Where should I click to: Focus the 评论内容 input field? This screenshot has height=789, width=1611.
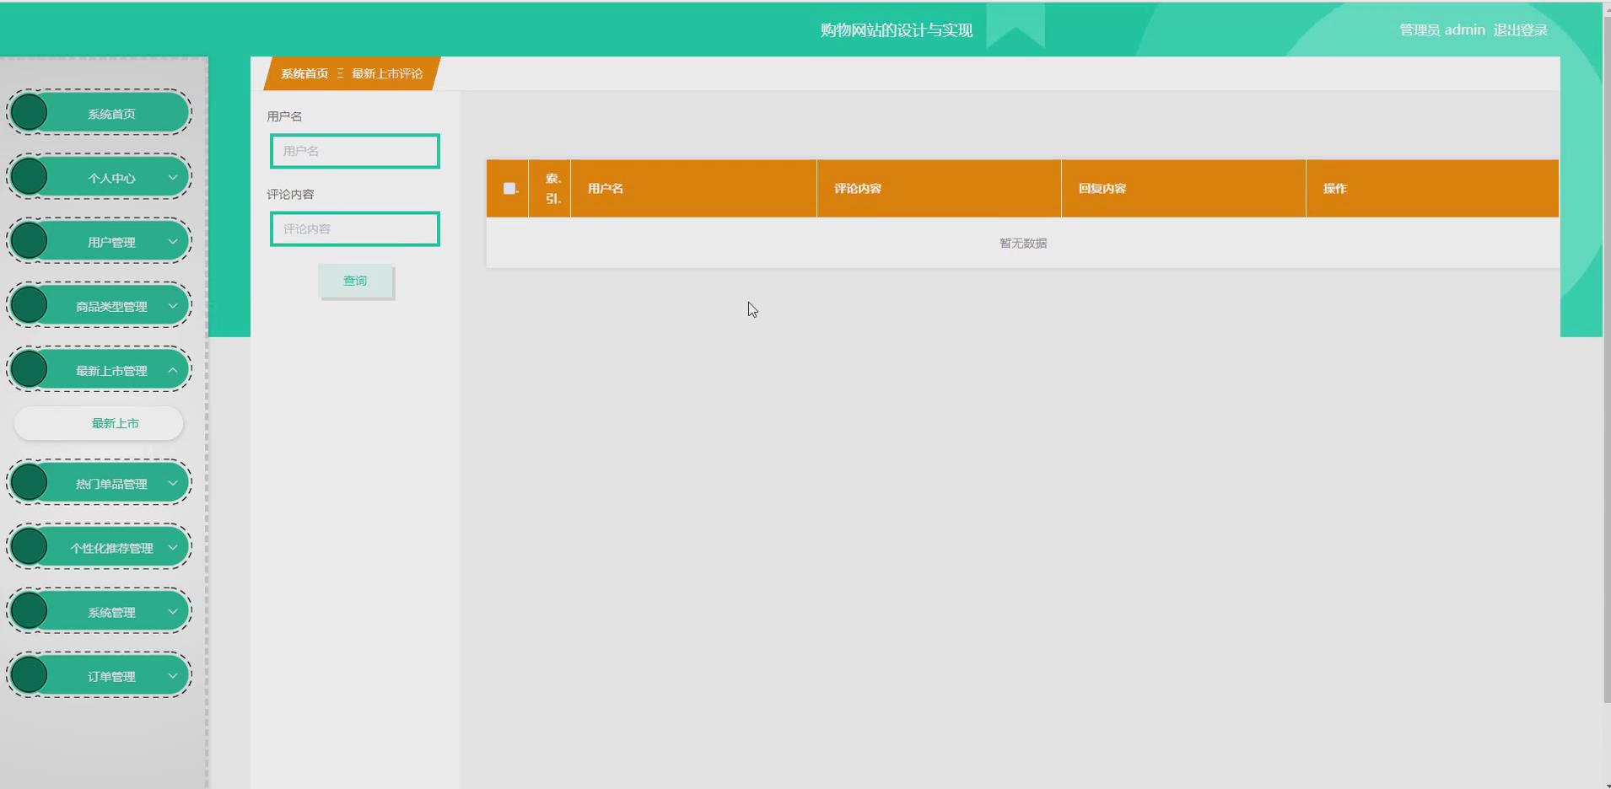coord(355,228)
